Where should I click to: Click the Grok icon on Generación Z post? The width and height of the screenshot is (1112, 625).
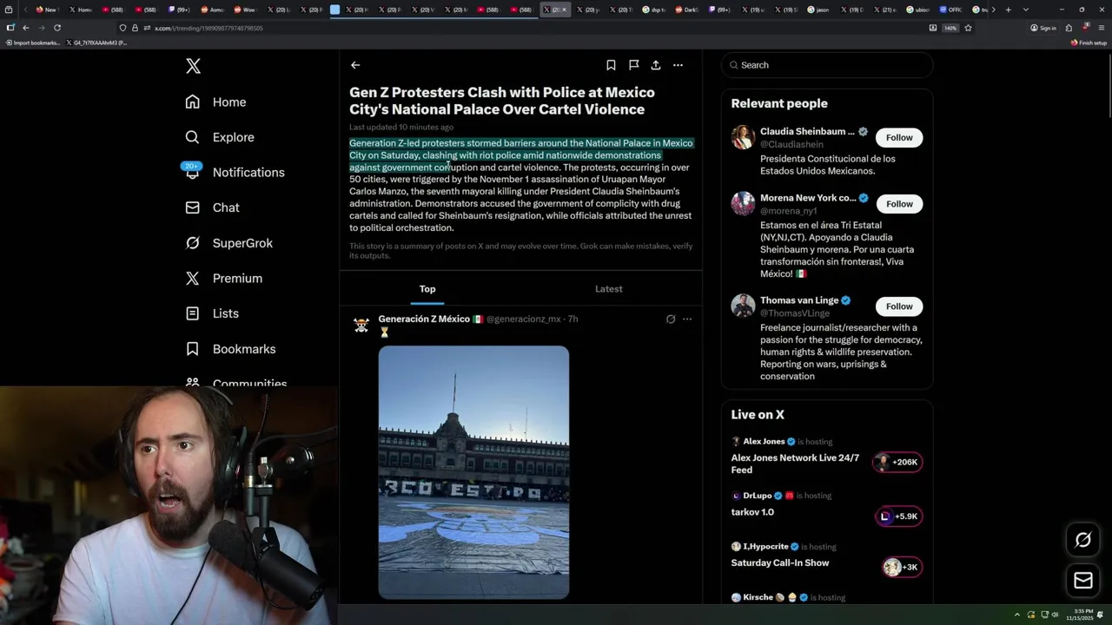671,319
